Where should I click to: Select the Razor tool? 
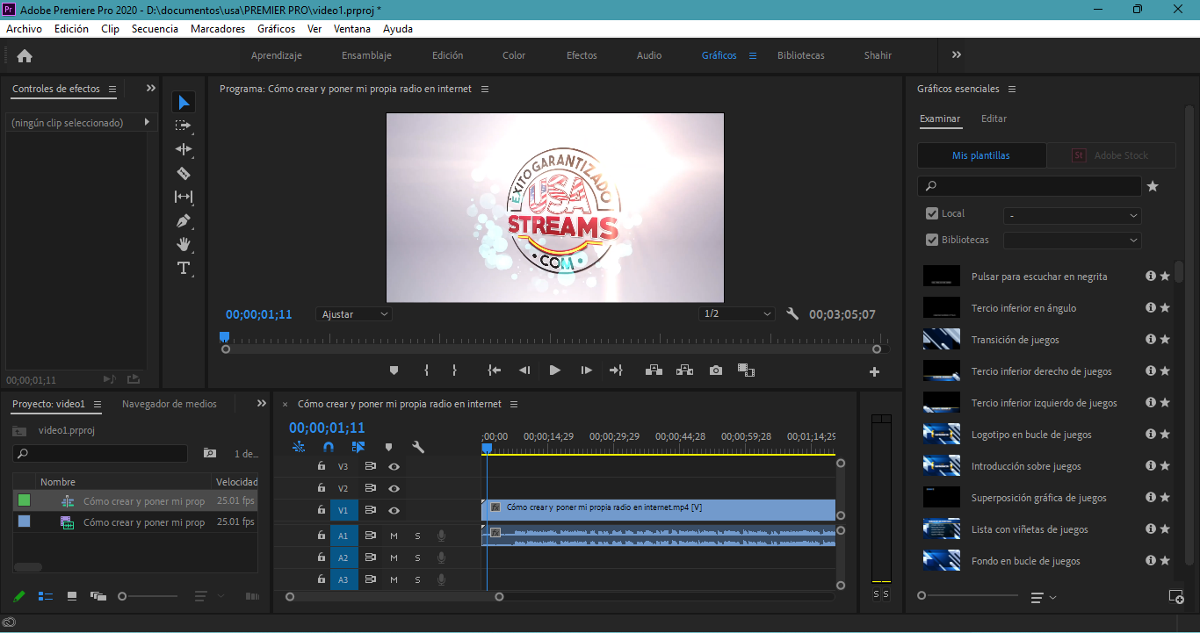[x=183, y=173]
